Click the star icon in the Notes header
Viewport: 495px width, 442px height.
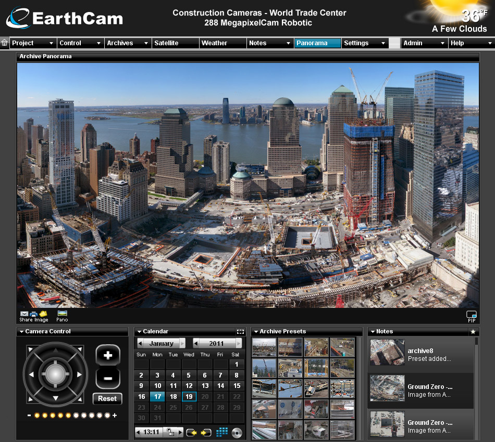click(473, 331)
